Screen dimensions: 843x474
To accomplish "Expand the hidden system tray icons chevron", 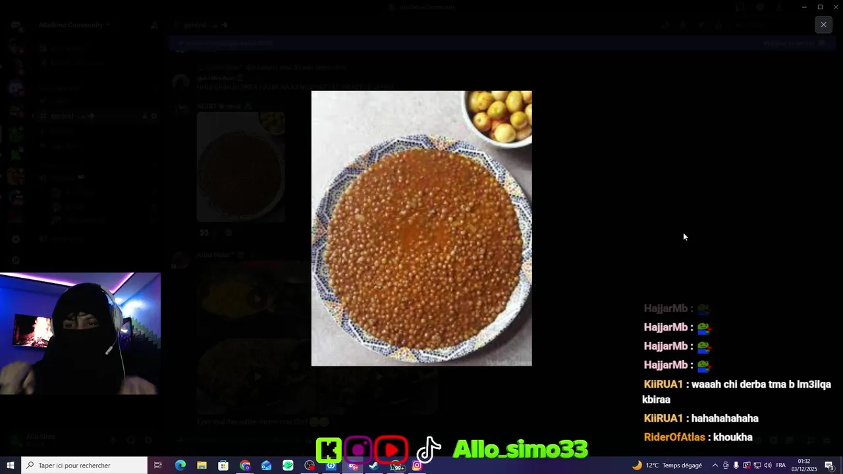I will pyautogui.click(x=715, y=465).
